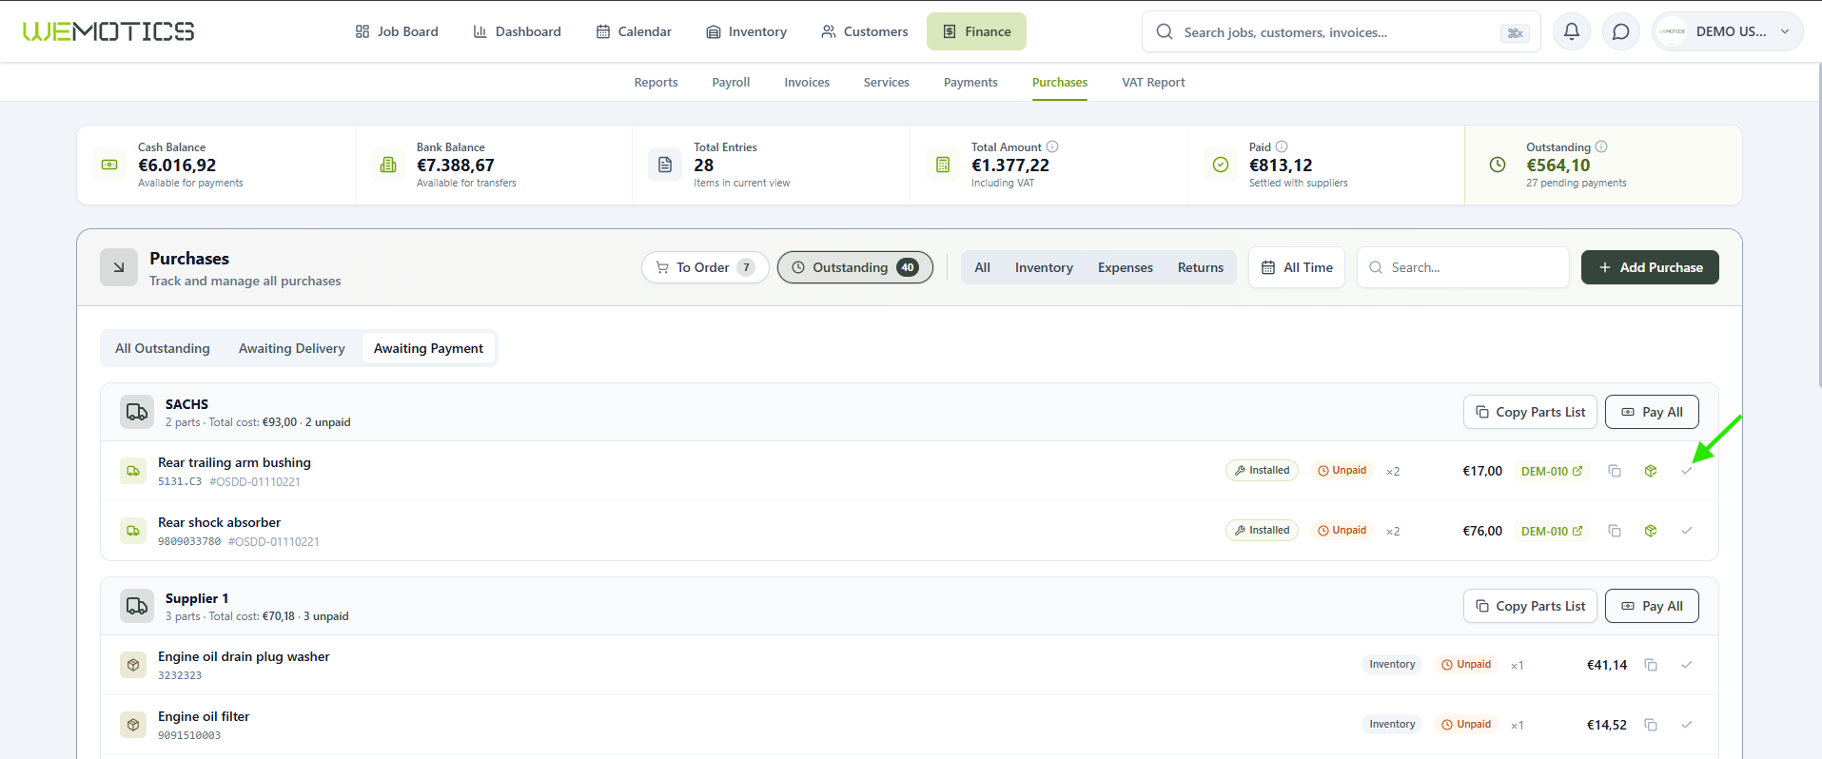Image resolution: width=1822 pixels, height=759 pixels.
Task: Open the All Time date range picker
Action: click(1297, 267)
